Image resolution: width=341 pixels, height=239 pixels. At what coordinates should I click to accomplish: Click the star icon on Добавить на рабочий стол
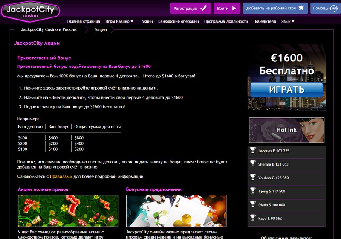[301, 8]
